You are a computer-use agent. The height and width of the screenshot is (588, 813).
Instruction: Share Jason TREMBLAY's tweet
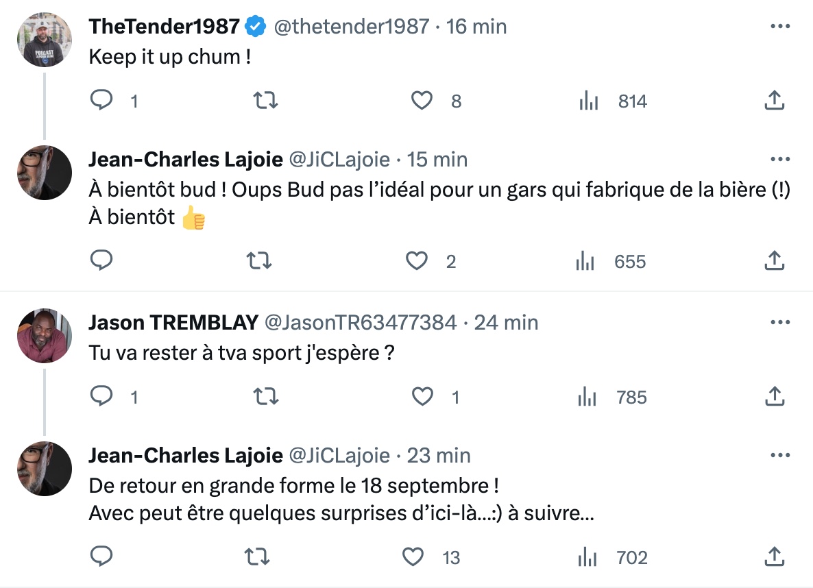click(x=775, y=396)
